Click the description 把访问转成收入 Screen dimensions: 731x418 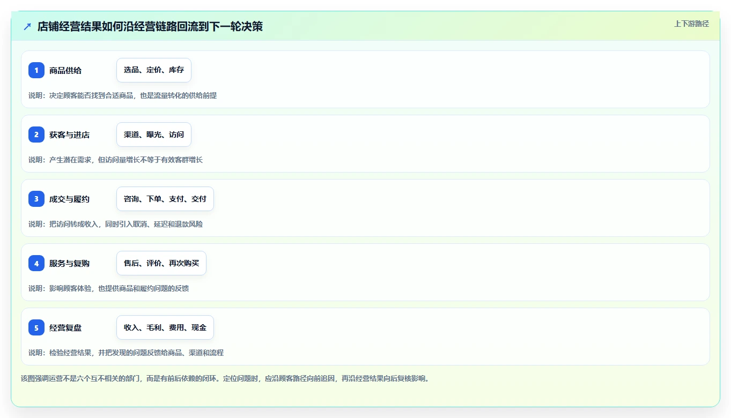pos(115,224)
